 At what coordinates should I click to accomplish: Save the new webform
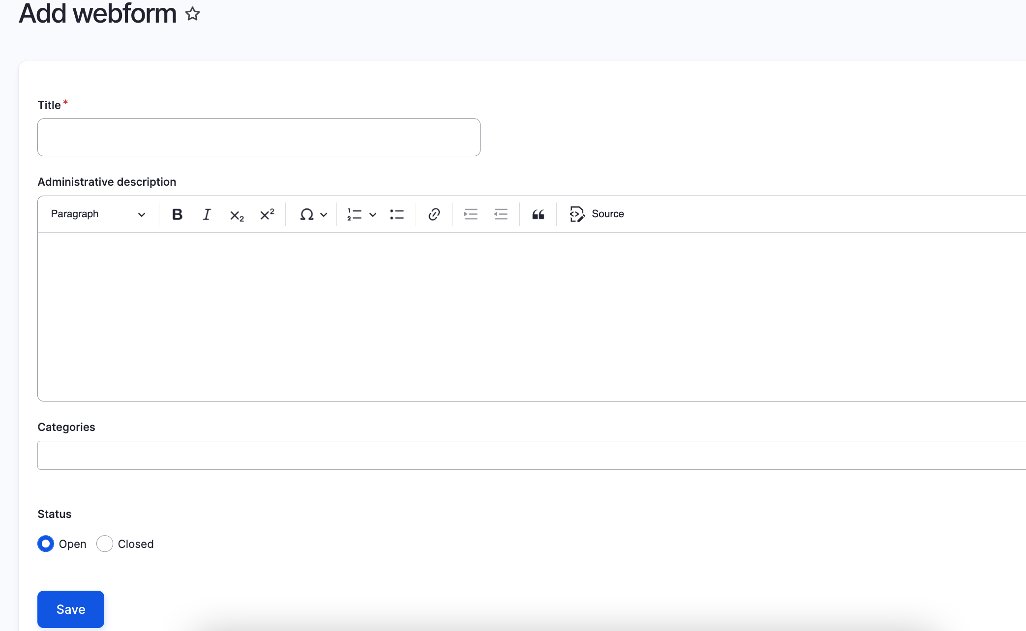pyautogui.click(x=71, y=609)
